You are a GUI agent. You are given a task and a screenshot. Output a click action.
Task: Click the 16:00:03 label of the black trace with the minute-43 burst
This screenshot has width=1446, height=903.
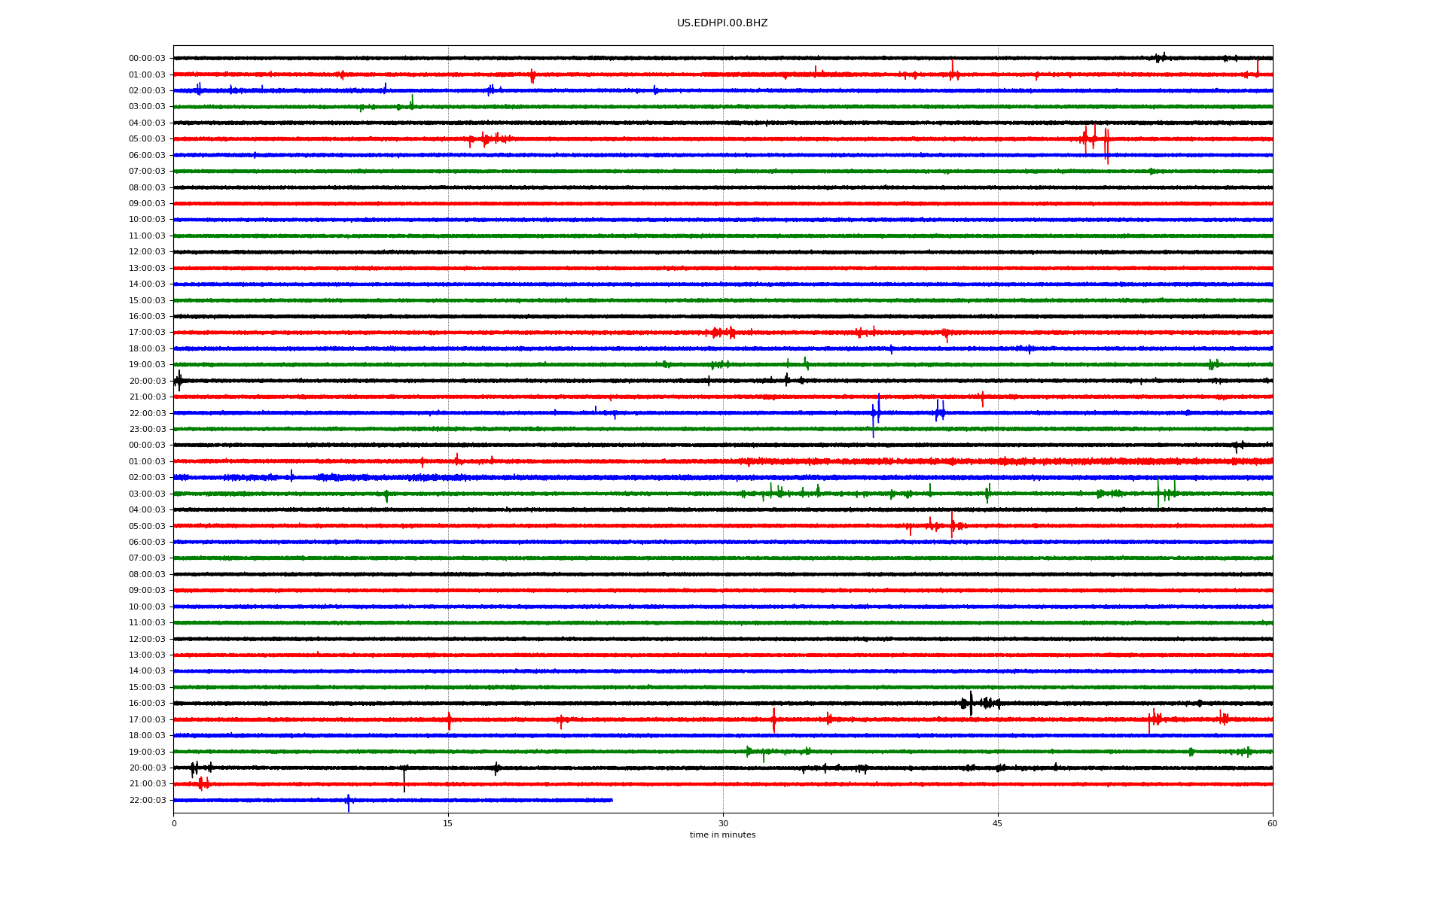point(147,703)
